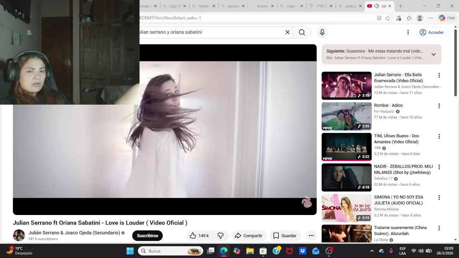Open options for Ella Baila Enamorada video
459x258 pixels.
[x=439, y=75]
